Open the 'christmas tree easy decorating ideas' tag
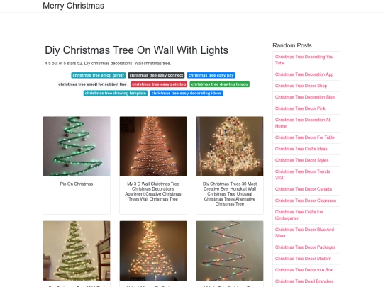The image size is (383, 287). [187, 94]
